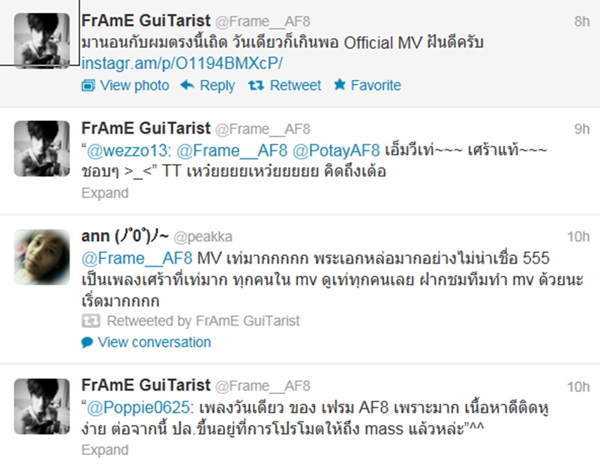Click the Reply arrow icon
600x464 pixels.
[x=187, y=85]
